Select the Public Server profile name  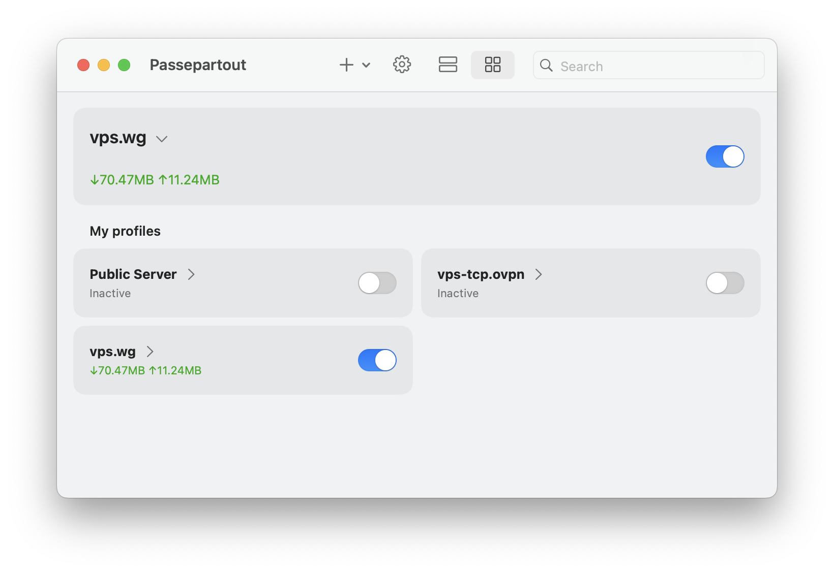[x=133, y=274]
